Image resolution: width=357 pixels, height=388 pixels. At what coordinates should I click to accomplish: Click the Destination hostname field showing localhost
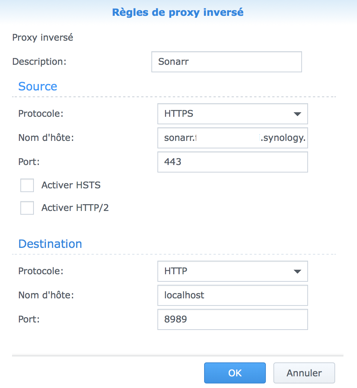pyautogui.click(x=232, y=295)
